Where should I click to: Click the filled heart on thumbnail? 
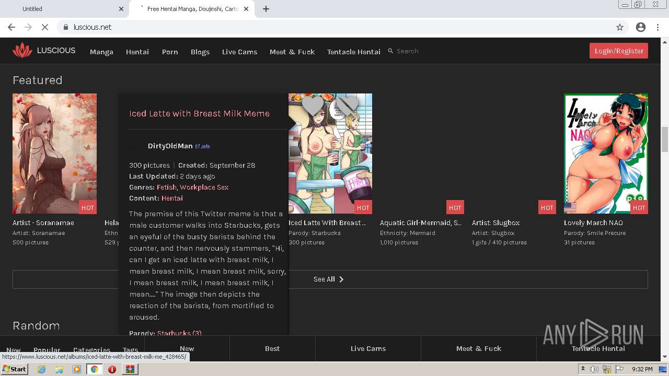(x=313, y=105)
